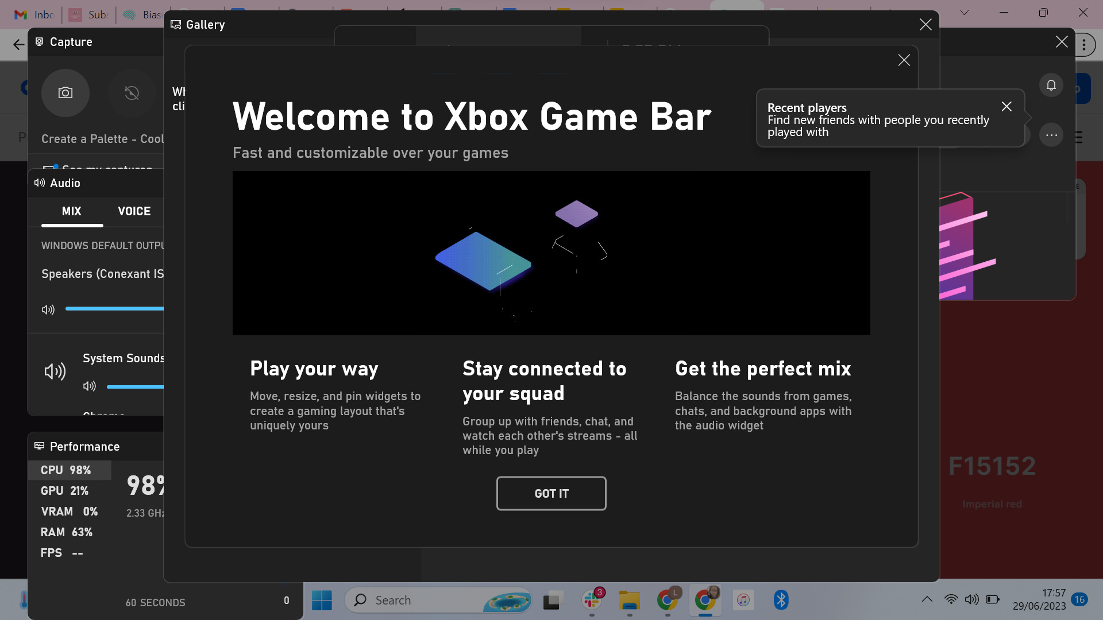Click the taskbar Search box
The width and height of the screenshot is (1103, 620).
(x=439, y=600)
